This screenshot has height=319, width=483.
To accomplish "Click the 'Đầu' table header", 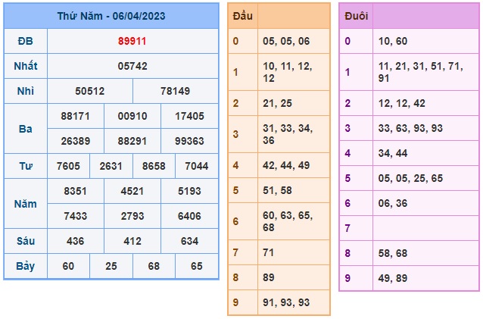I will 243,16.
